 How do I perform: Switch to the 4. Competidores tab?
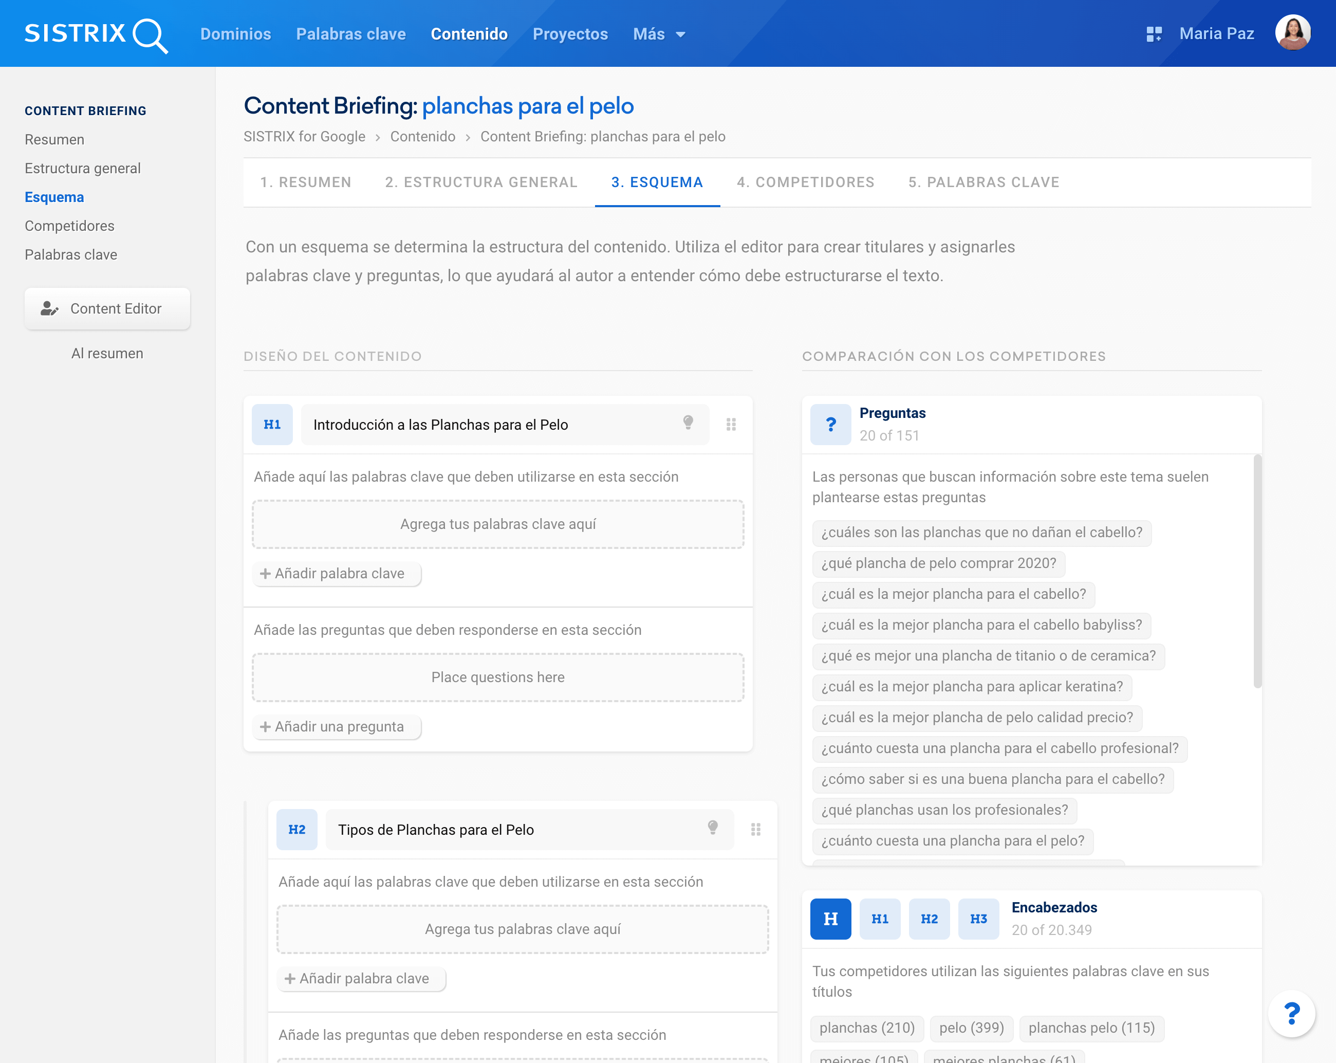pyautogui.click(x=805, y=182)
